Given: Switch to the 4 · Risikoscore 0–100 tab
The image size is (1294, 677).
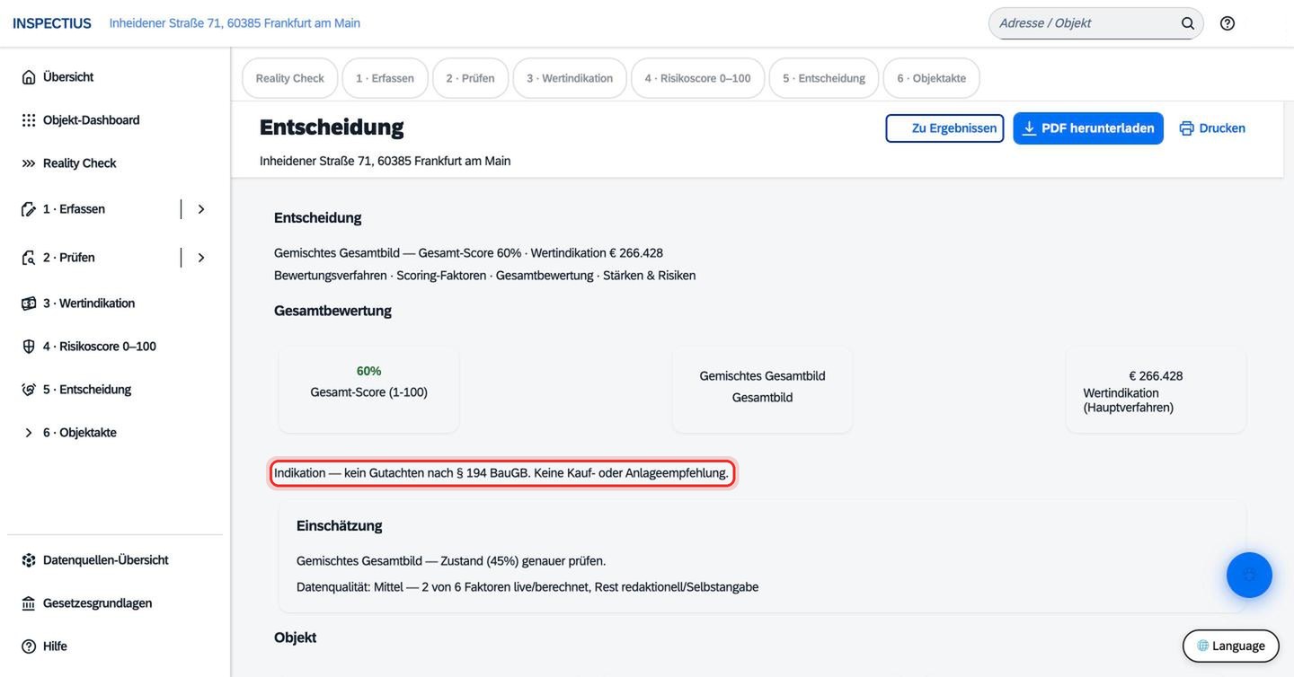Looking at the screenshot, I should [697, 78].
